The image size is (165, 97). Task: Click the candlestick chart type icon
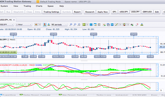[x=36, y=25]
